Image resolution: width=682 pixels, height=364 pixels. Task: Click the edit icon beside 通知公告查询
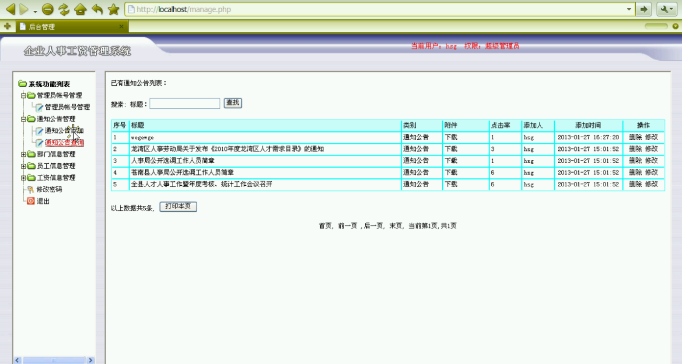pyautogui.click(x=39, y=142)
